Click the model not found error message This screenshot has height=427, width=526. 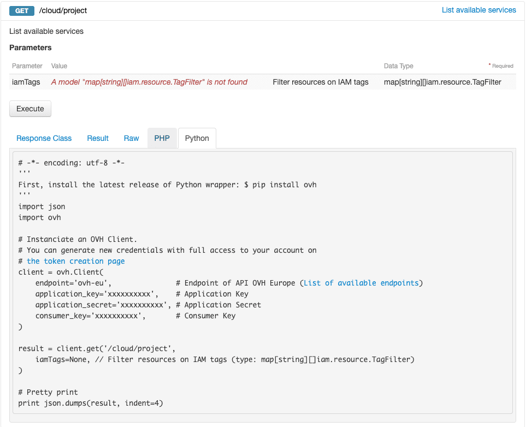tap(149, 82)
